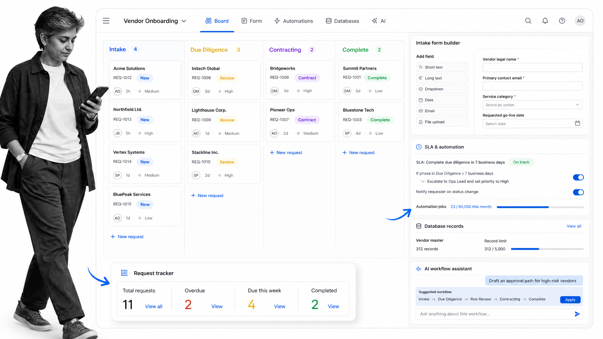The width and height of the screenshot is (603, 339).
Task: Add New request in Complete column
Action: pyautogui.click(x=359, y=152)
